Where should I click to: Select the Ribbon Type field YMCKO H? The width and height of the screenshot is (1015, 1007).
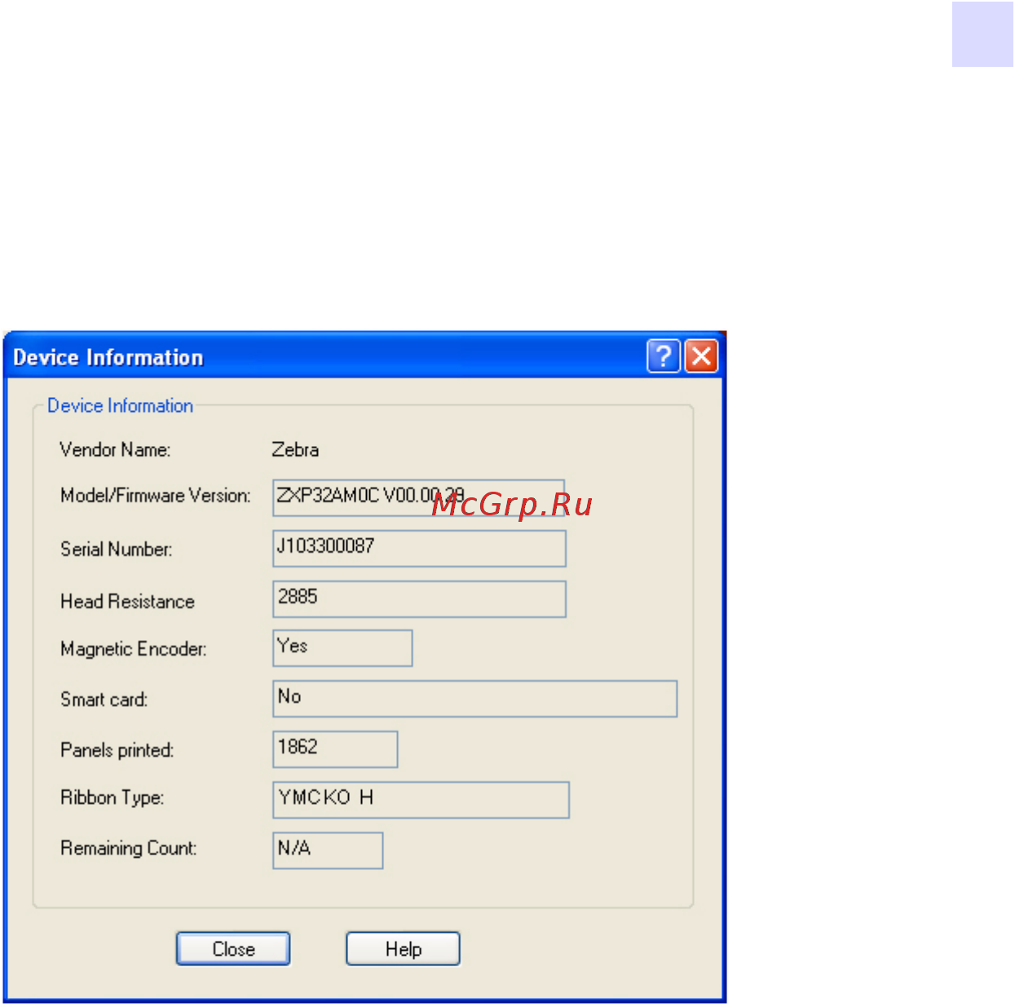421,800
